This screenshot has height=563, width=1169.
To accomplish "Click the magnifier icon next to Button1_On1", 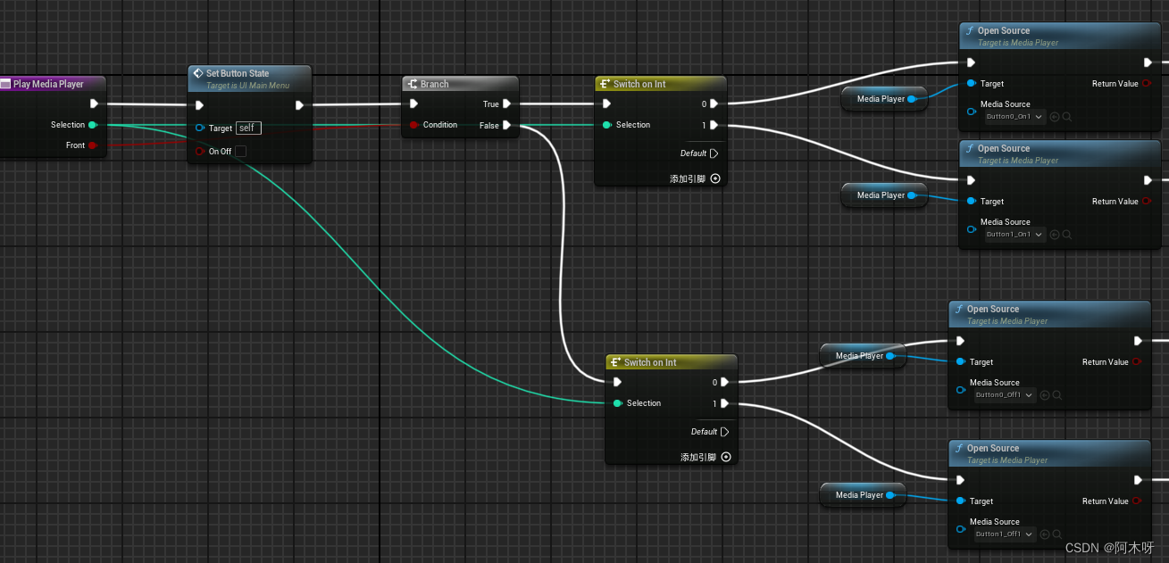I will pyautogui.click(x=1068, y=234).
